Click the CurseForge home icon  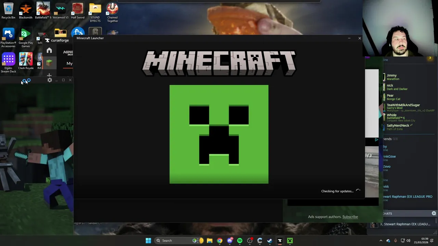49,51
